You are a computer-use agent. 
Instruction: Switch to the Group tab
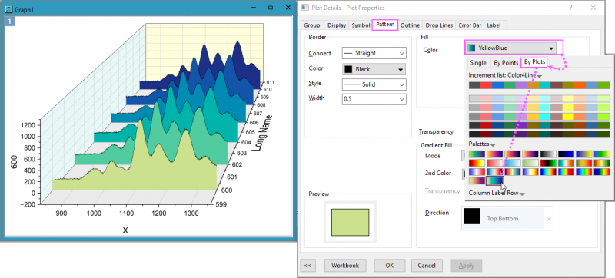tap(312, 25)
